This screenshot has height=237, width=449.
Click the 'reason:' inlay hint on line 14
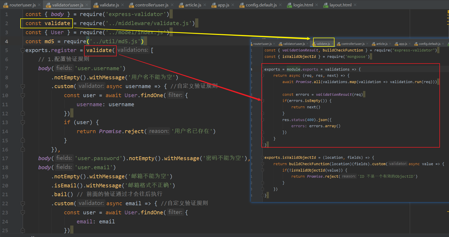(x=159, y=131)
